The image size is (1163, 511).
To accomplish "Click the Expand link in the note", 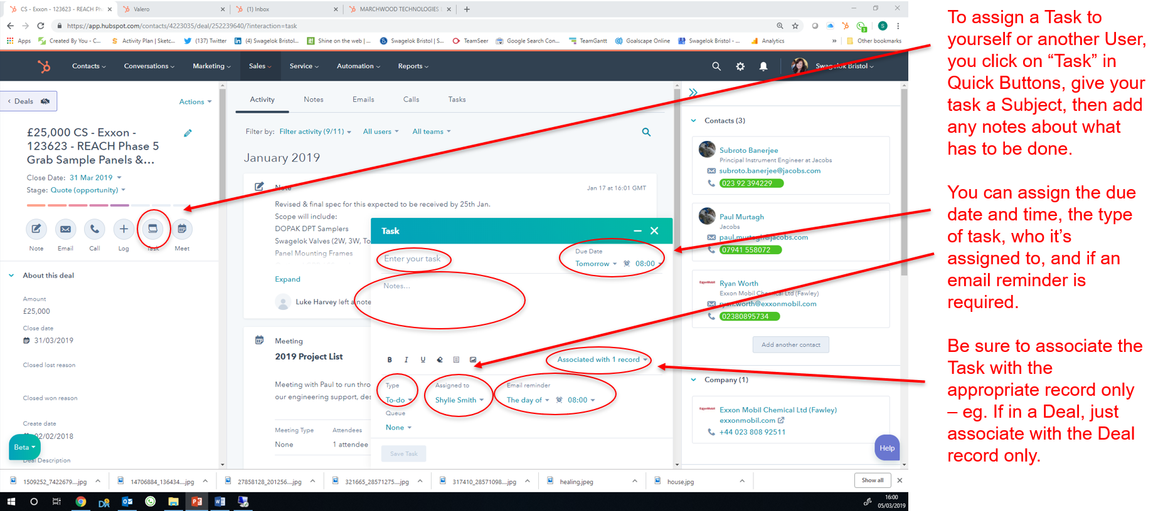I will tap(288, 279).
